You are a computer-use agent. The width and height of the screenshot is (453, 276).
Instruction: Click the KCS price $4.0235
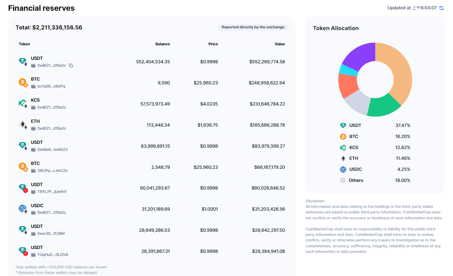pyautogui.click(x=209, y=104)
